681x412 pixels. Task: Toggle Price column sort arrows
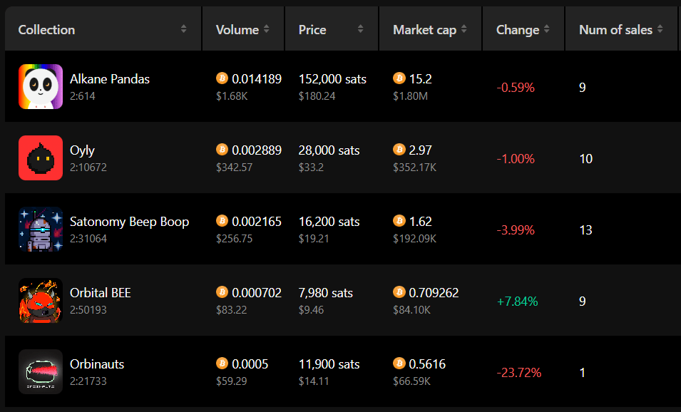coord(361,29)
